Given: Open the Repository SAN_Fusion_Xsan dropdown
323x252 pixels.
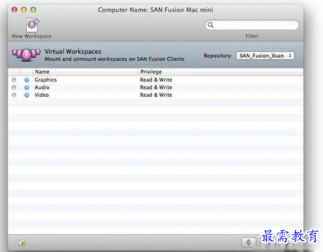Looking at the screenshot, I should tap(265, 56).
